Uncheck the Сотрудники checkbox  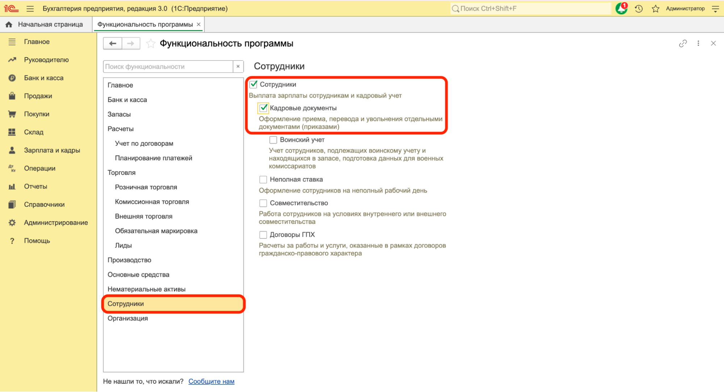(254, 84)
